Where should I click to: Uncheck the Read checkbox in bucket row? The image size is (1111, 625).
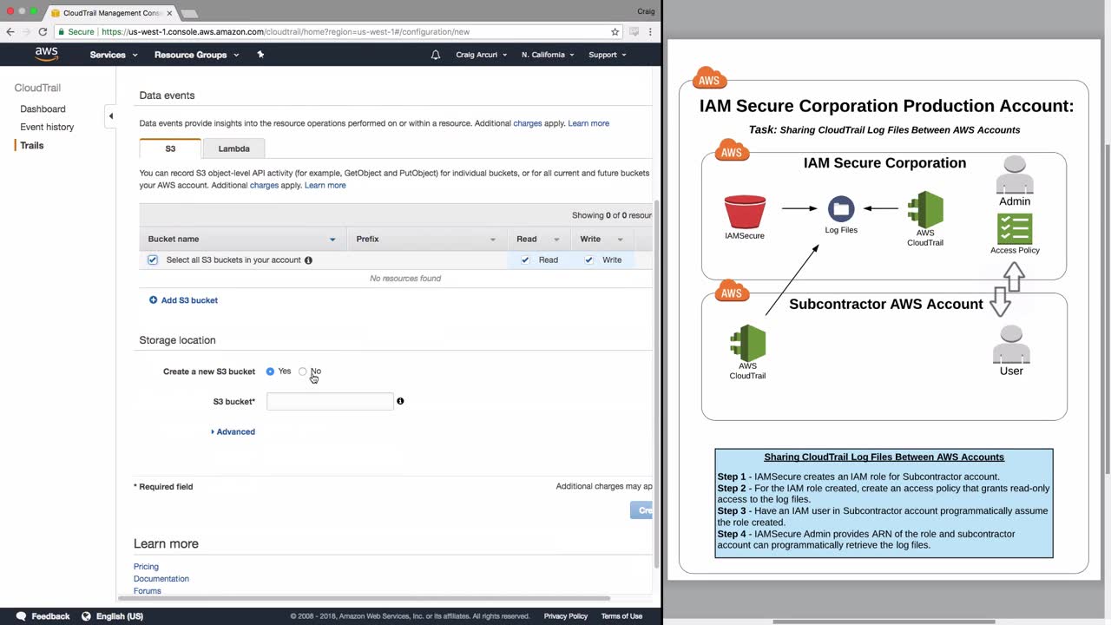[x=525, y=260]
